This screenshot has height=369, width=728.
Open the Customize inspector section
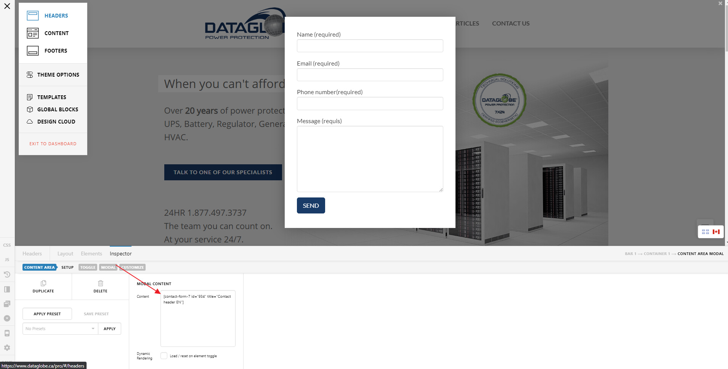click(x=133, y=267)
